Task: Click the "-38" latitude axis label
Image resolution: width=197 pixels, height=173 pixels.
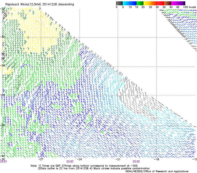Action: tap(2, 125)
